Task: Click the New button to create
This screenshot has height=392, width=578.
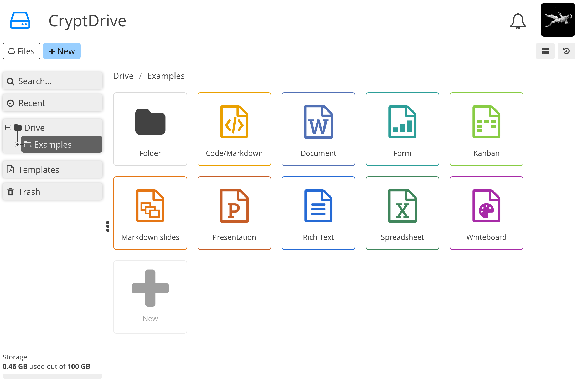Action: tap(61, 51)
